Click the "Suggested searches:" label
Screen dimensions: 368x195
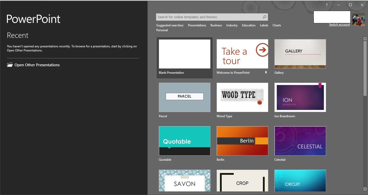(170, 25)
